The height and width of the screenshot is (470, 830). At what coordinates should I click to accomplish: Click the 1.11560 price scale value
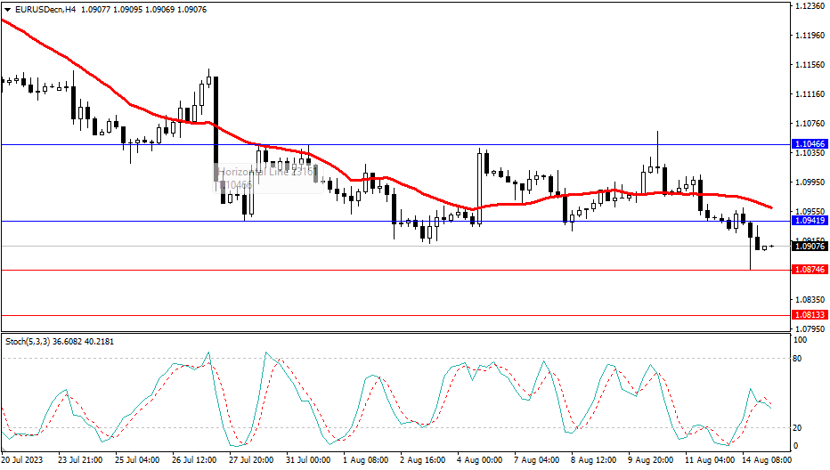[x=809, y=65]
